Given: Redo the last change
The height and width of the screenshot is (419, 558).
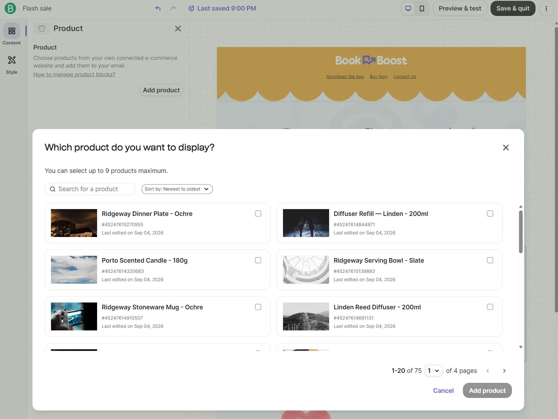Looking at the screenshot, I should [x=173, y=9].
